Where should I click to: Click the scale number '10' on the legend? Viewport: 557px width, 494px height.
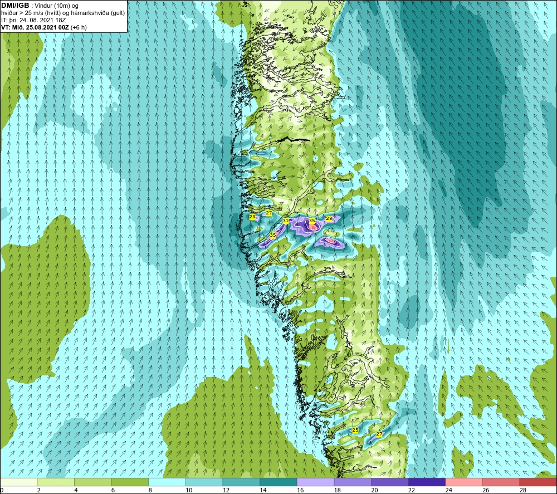pyautogui.click(x=189, y=491)
